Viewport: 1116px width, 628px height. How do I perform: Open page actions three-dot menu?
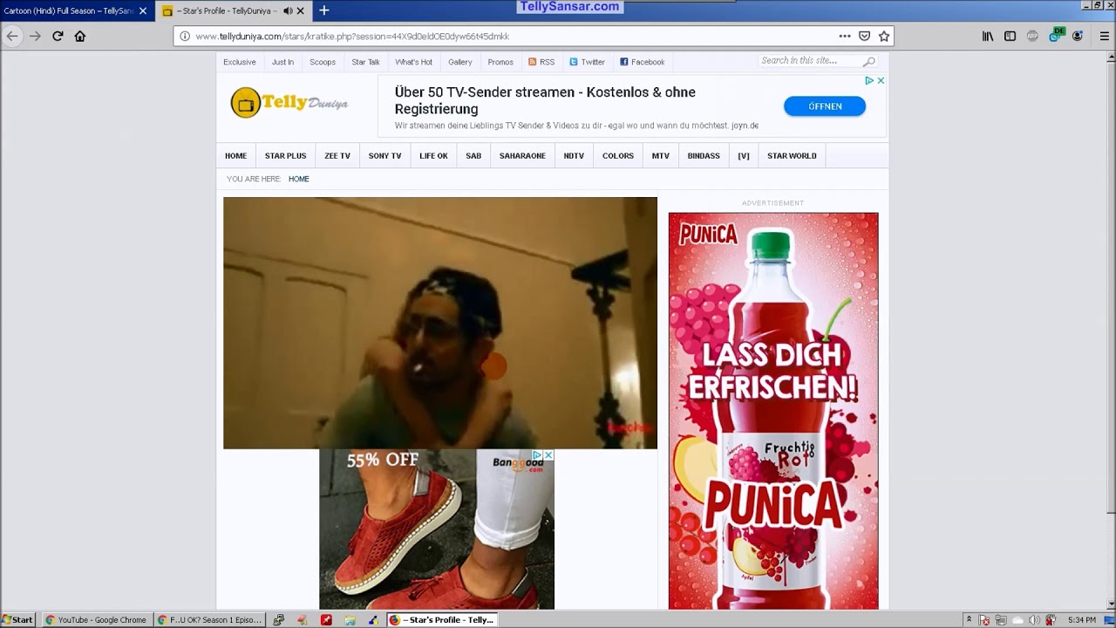click(844, 36)
